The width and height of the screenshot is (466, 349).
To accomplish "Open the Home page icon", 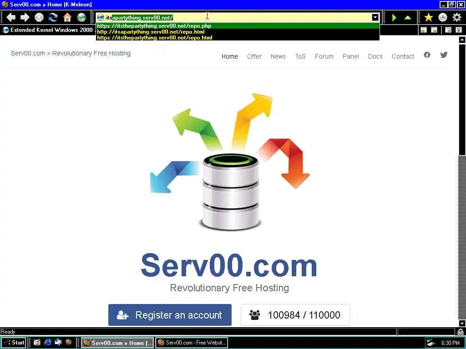I will point(67,18).
